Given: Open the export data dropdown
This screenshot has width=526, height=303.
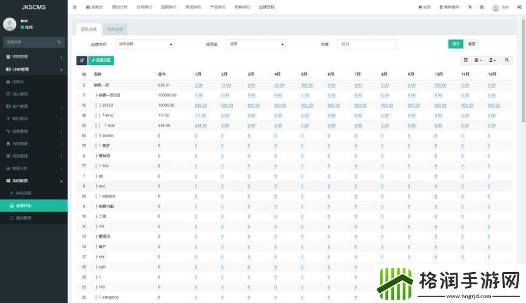Looking at the screenshot, I should click(493, 60).
